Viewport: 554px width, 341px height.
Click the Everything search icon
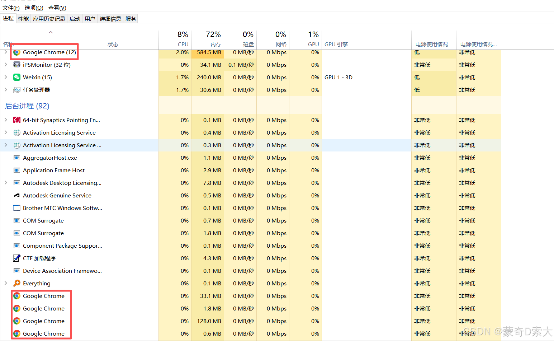(17, 283)
